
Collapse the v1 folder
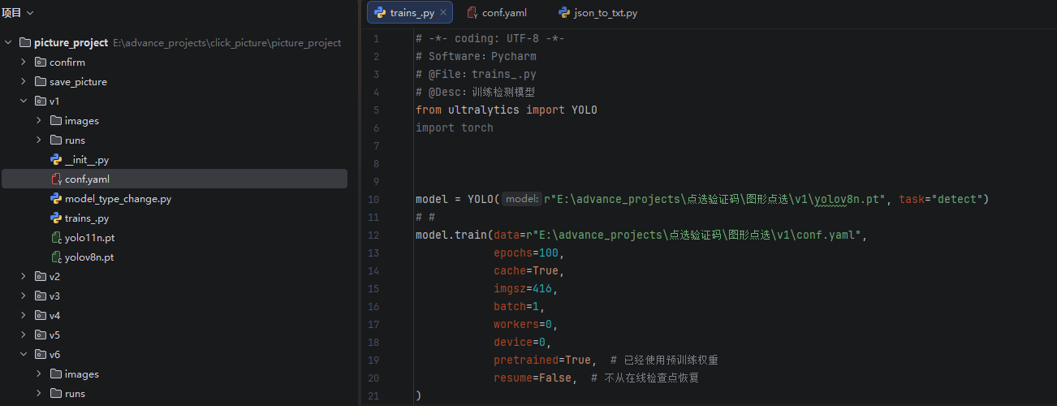coord(24,101)
